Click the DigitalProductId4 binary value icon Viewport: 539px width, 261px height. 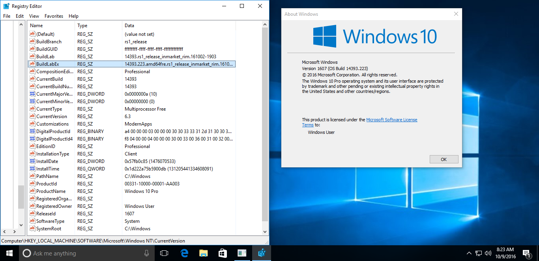[32, 139]
